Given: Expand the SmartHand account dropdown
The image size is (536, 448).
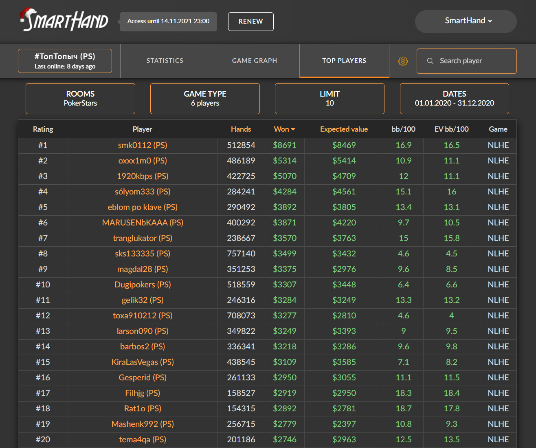Looking at the screenshot, I should coord(466,21).
